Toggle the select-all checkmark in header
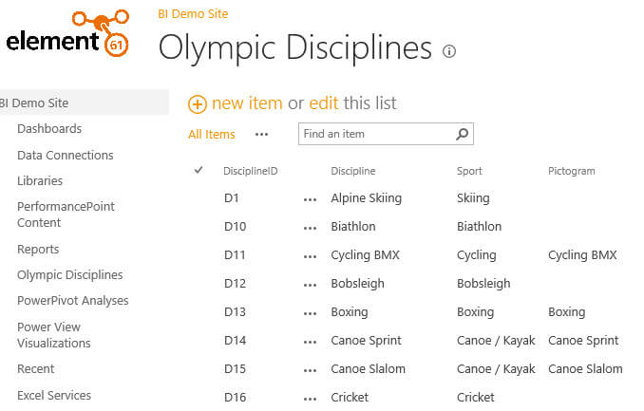The height and width of the screenshot is (411, 644). click(199, 170)
